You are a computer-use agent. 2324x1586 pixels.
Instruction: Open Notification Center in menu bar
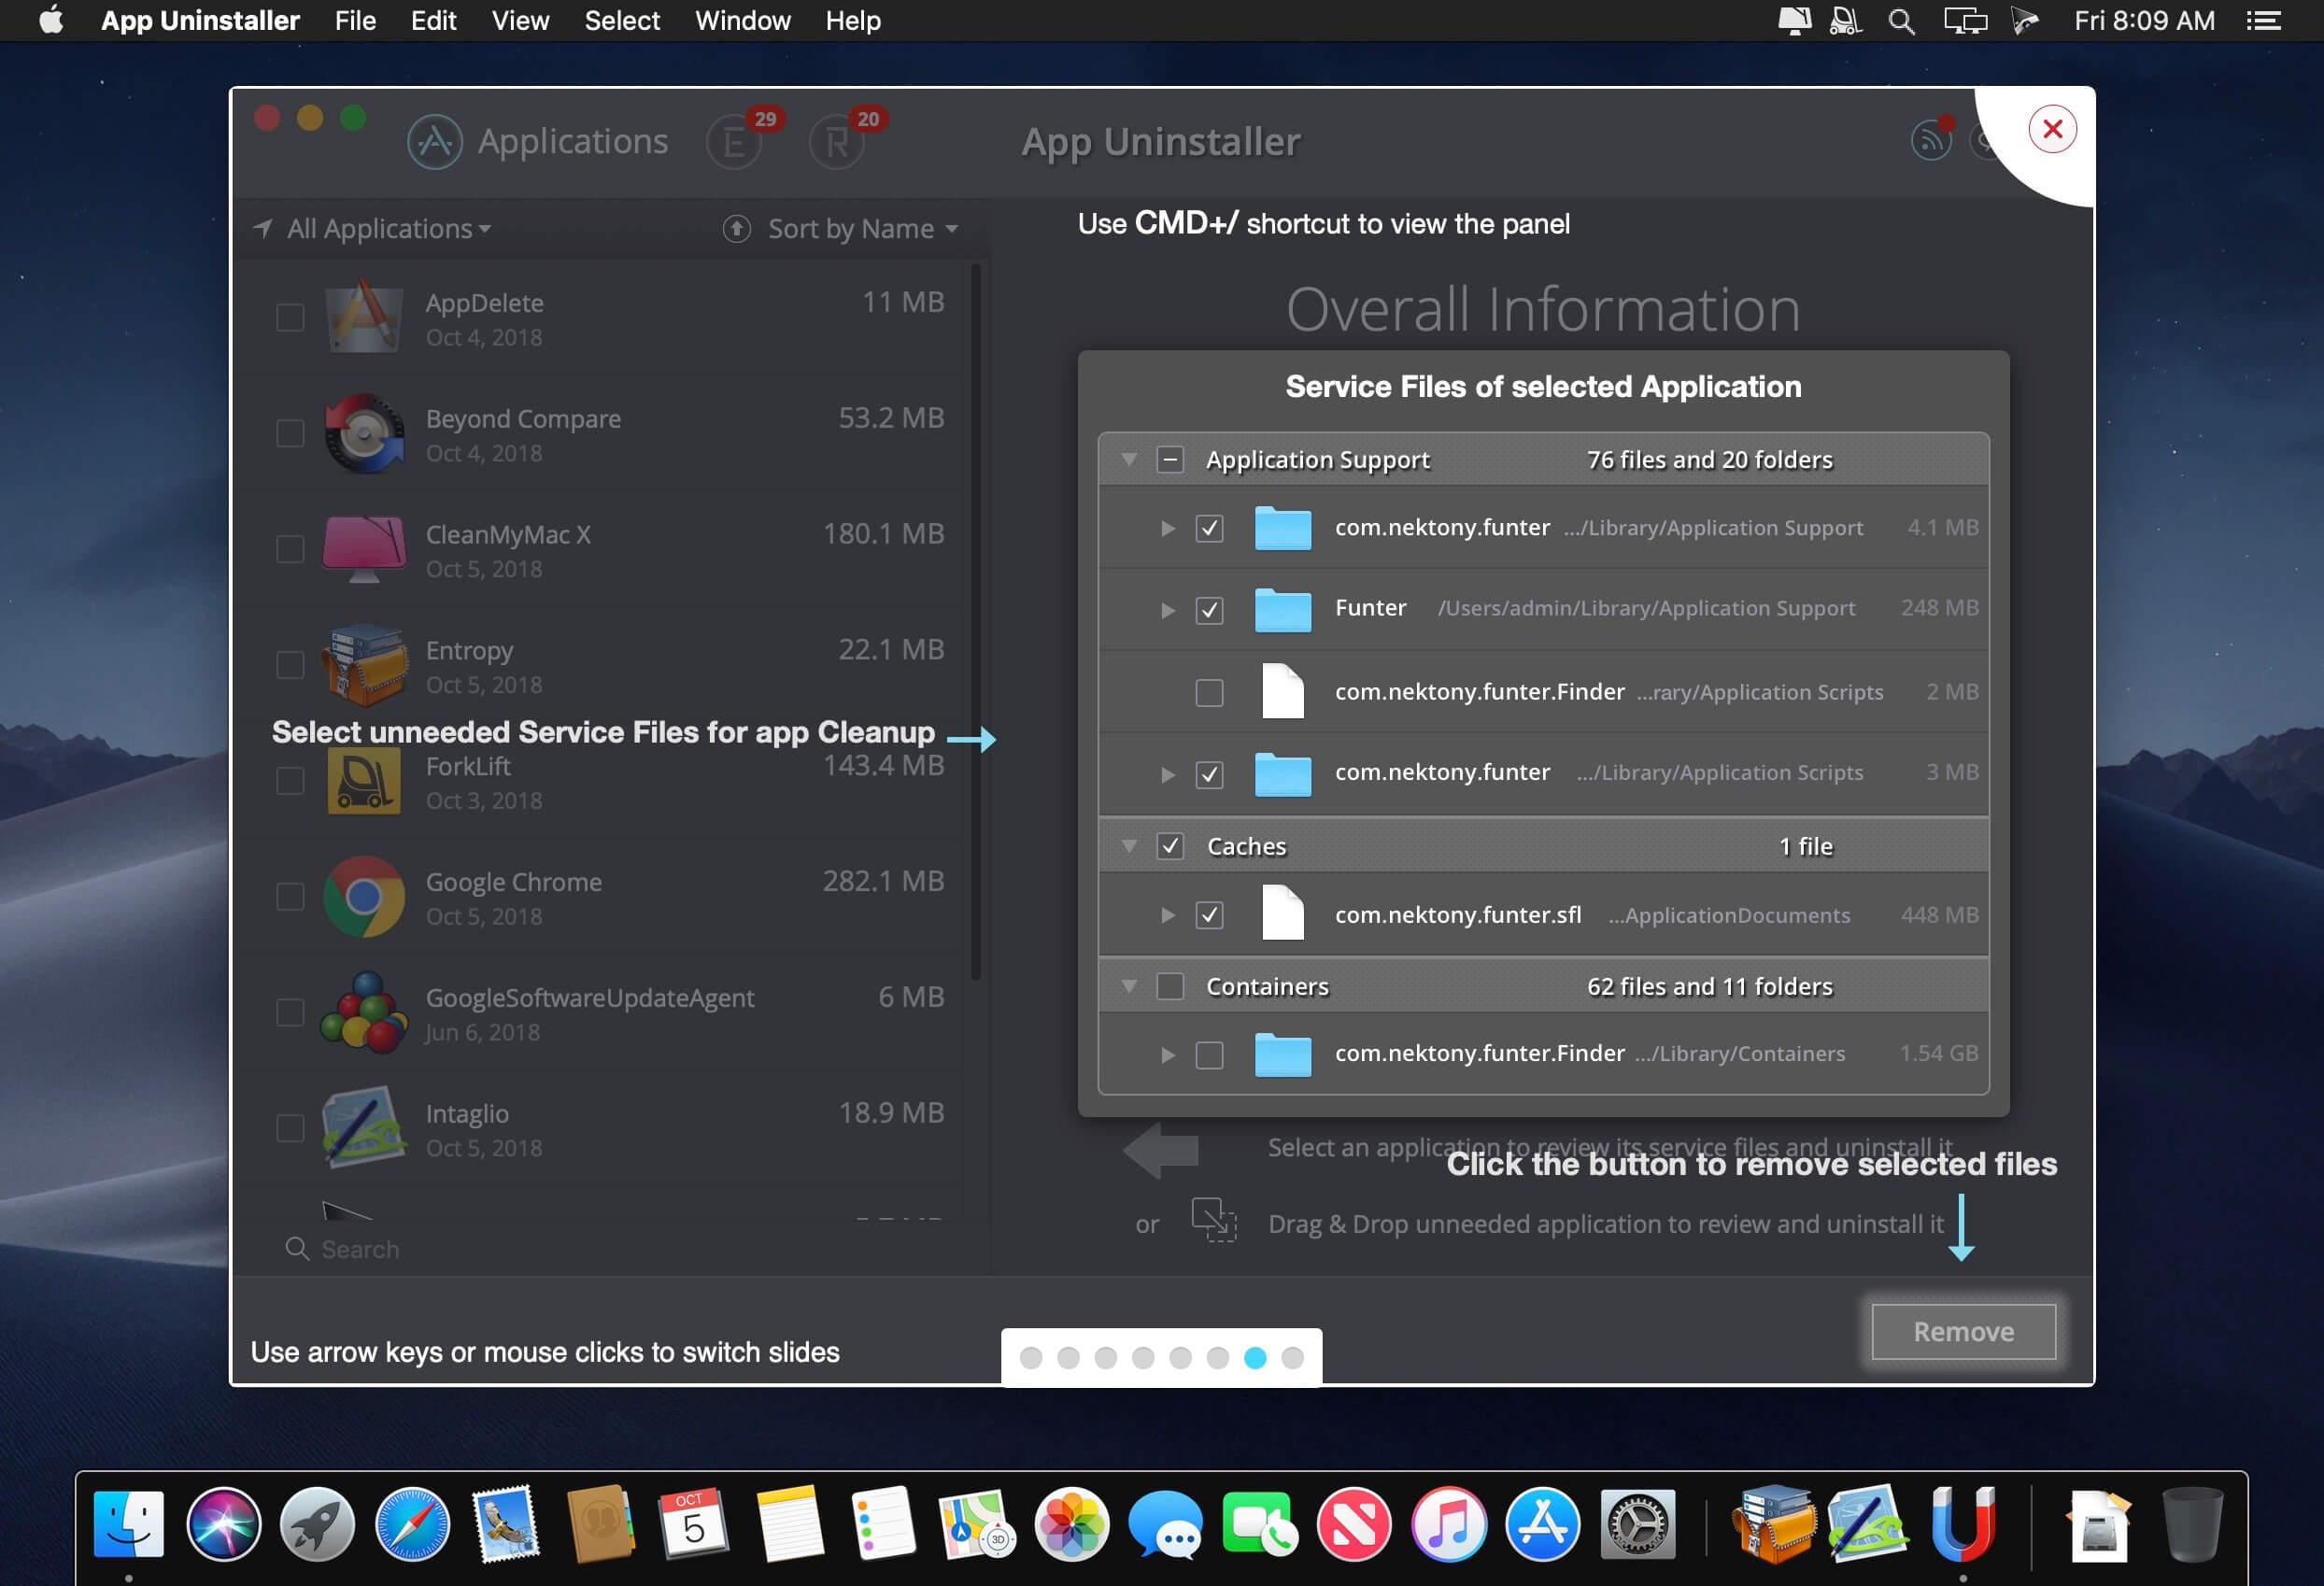tap(2263, 21)
